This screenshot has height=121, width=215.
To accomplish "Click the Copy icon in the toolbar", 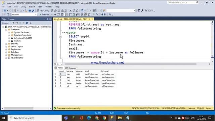I will (74, 10).
